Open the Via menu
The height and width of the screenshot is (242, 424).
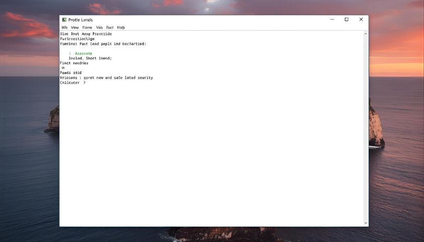pyautogui.click(x=99, y=28)
